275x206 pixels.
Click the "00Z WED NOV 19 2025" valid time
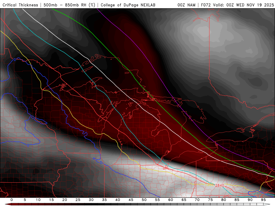click(x=250, y=5)
